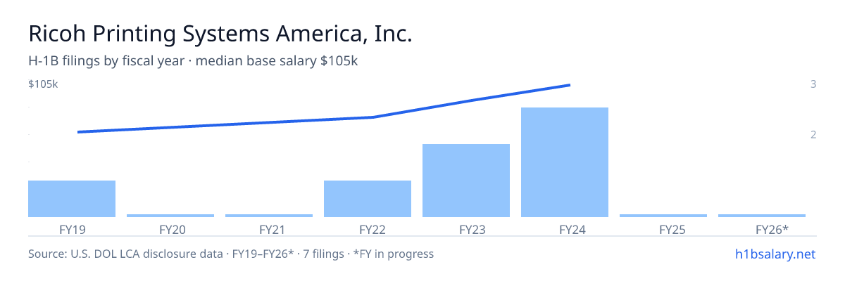845x281 pixels.
Task: Click the FY20 filings bar
Action: pyautogui.click(x=170, y=216)
